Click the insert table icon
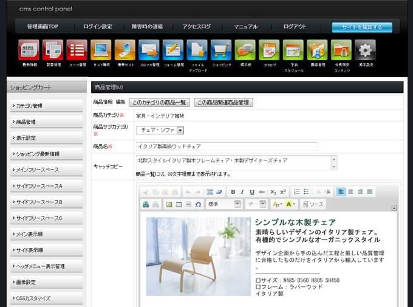The height and width of the screenshot is (307, 413). click(x=179, y=204)
